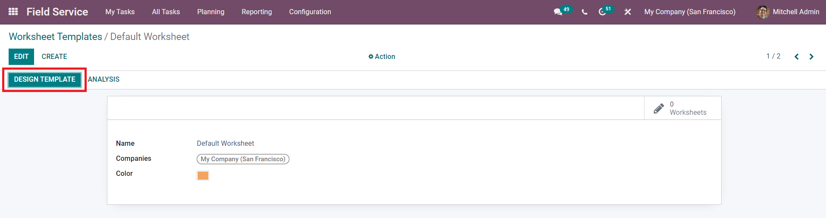Image resolution: width=826 pixels, height=218 pixels.
Task: Click the Edit button
Action: [21, 57]
